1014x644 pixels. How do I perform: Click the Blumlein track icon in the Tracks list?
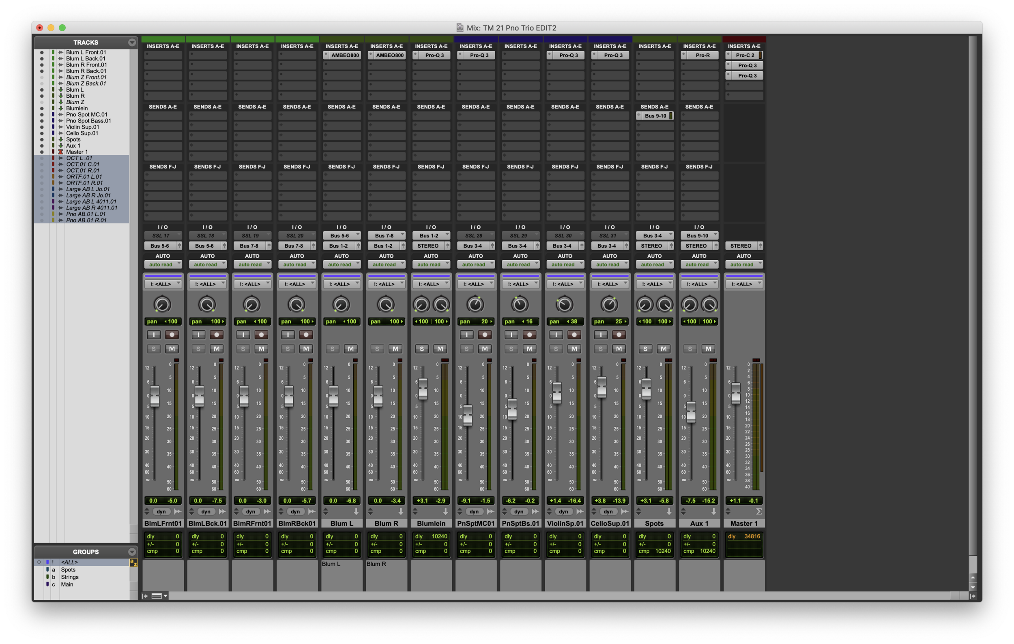pyautogui.click(x=61, y=108)
